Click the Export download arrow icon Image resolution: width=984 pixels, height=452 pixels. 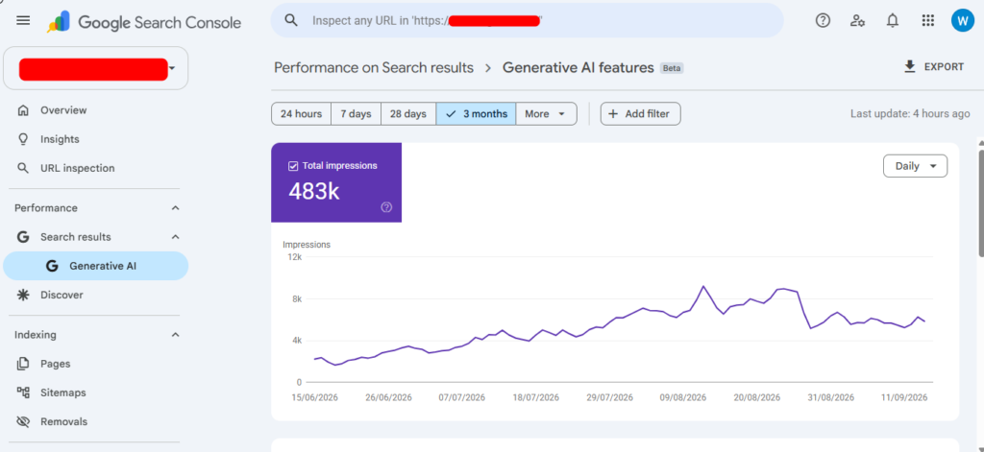[x=910, y=67]
